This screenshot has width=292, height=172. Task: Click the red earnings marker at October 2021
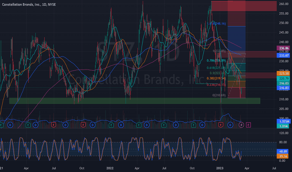[x=83, y=125]
